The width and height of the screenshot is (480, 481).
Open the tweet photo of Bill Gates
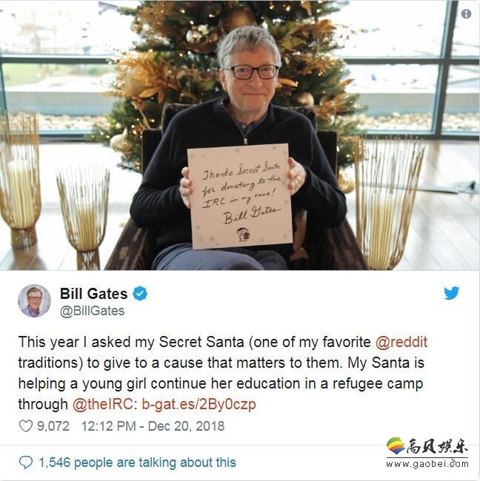pos(240,135)
